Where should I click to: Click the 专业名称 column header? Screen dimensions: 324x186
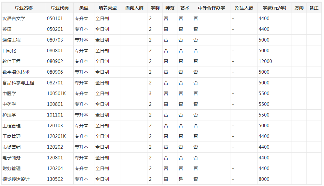tap(23, 8)
